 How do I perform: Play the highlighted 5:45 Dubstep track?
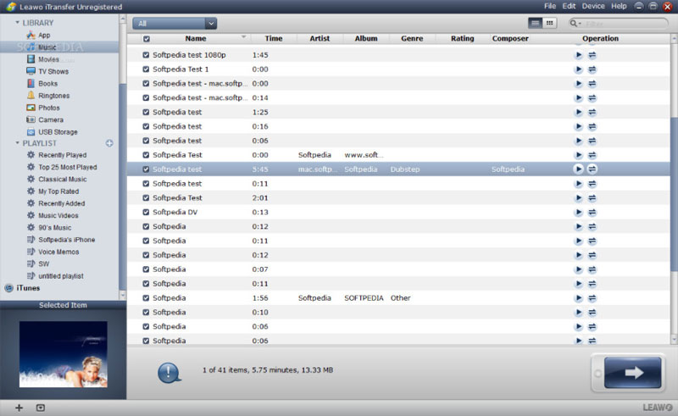[579, 169]
